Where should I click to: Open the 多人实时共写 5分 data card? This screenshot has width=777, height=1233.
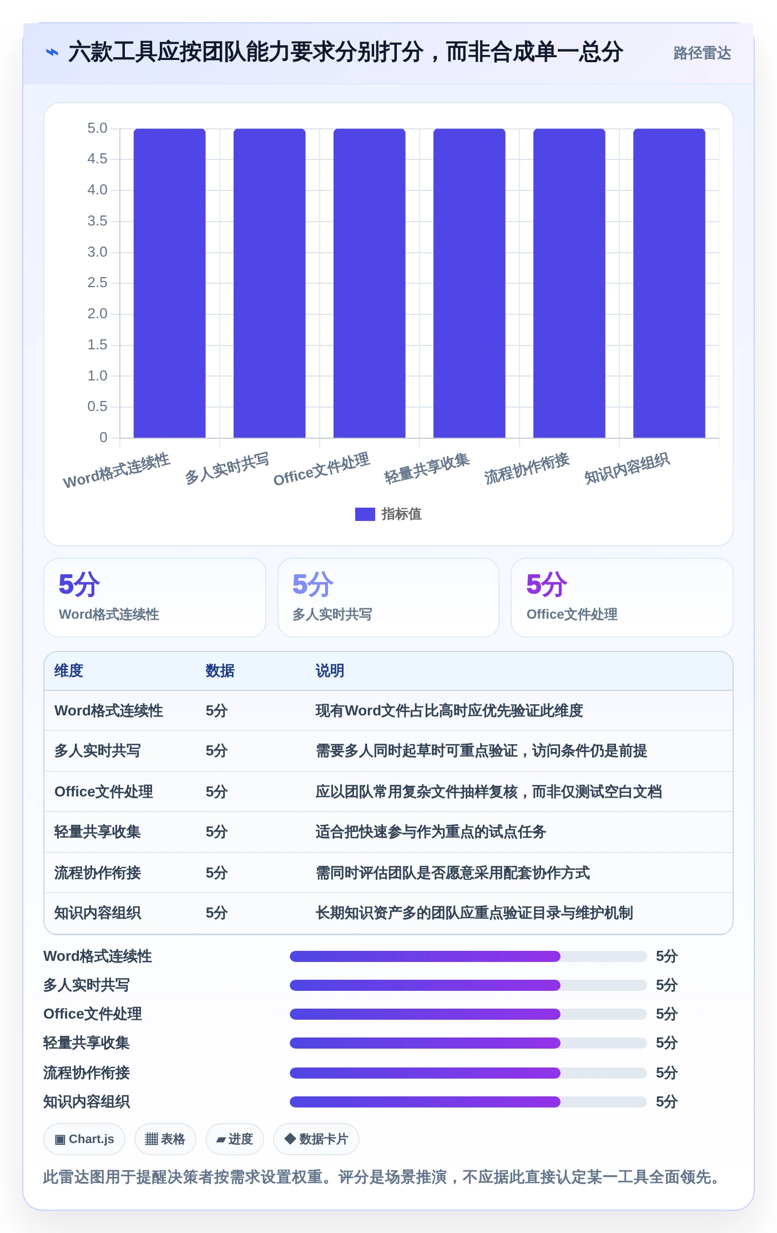coord(389,598)
